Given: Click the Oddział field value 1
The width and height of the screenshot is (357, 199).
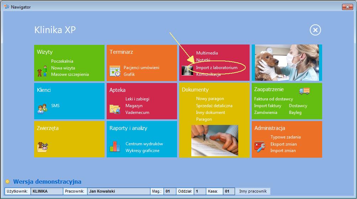Looking at the screenshot, I should [x=200, y=191].
